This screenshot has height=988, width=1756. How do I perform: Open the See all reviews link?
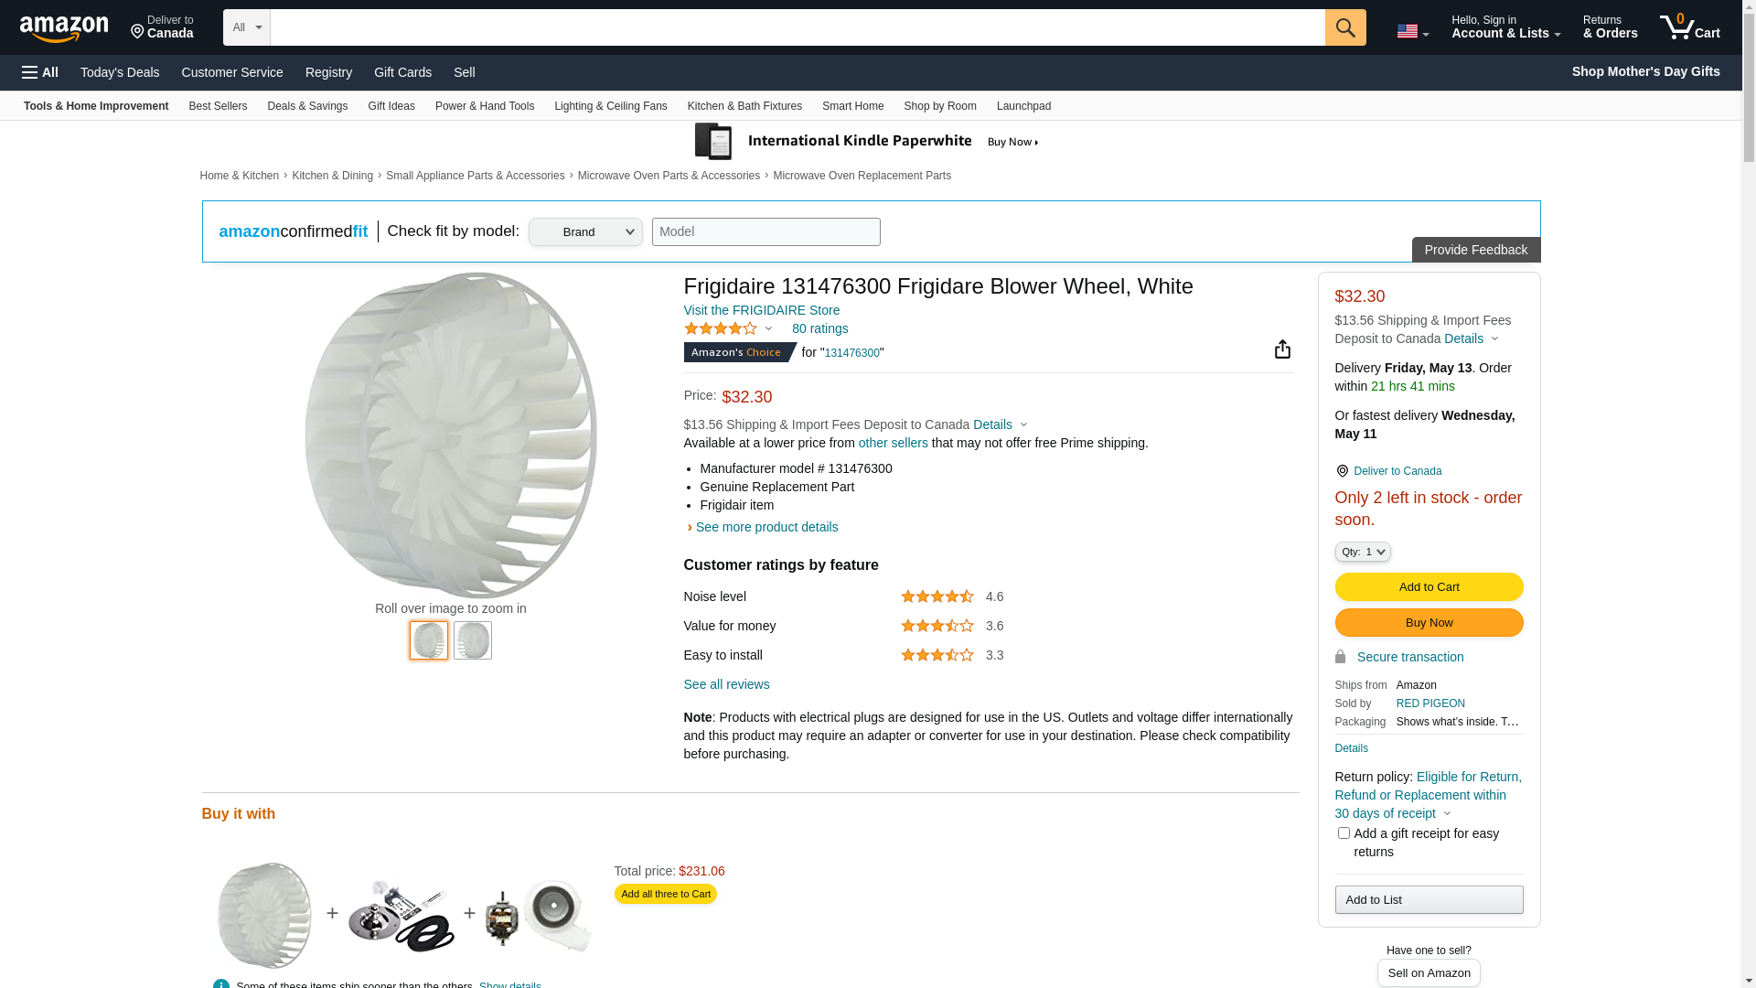726,684
